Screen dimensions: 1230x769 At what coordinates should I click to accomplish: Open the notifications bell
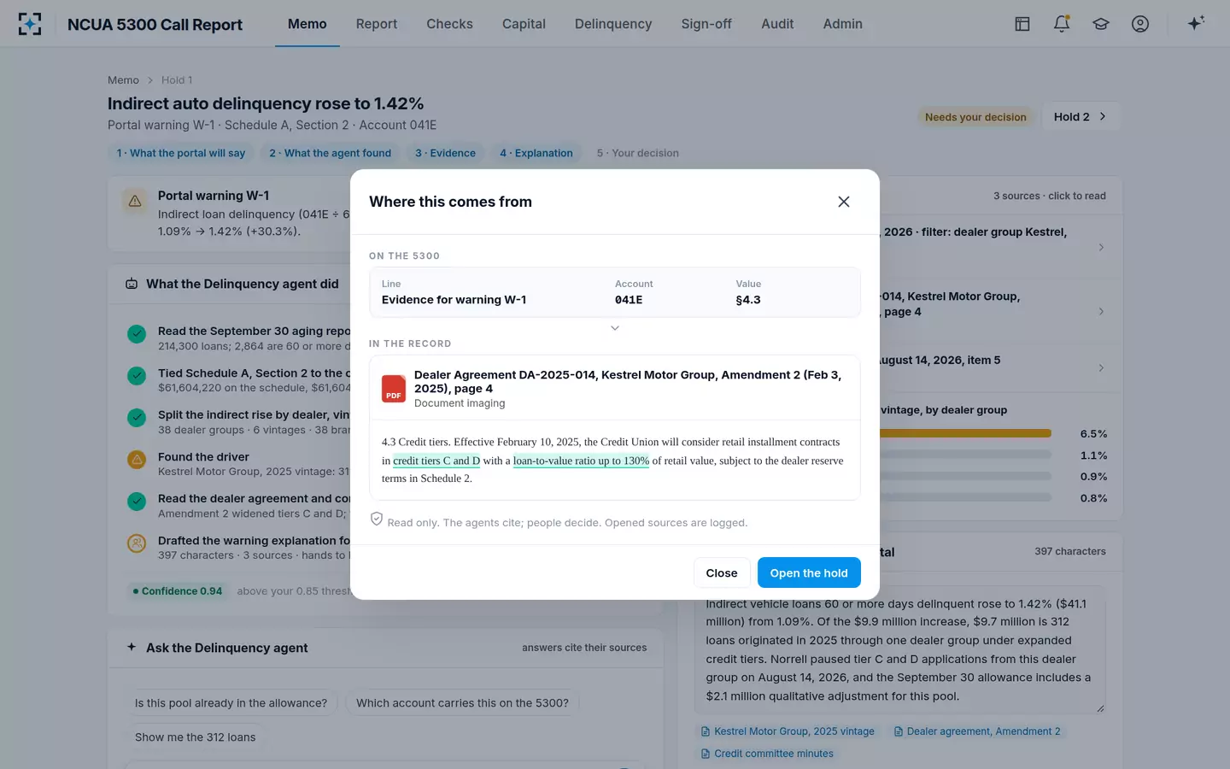point(1062,24)
